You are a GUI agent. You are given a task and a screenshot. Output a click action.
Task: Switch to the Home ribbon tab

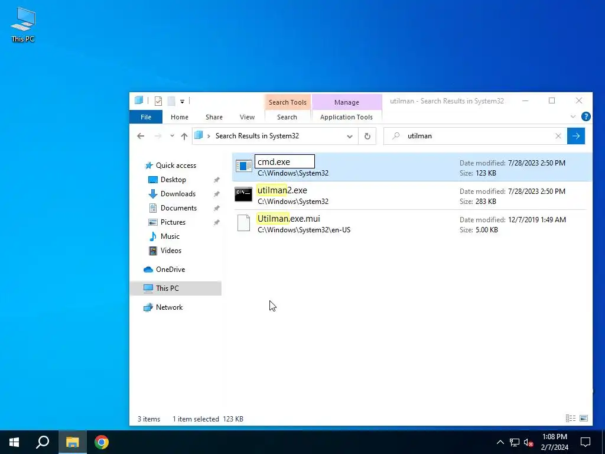tap(180, 117)
